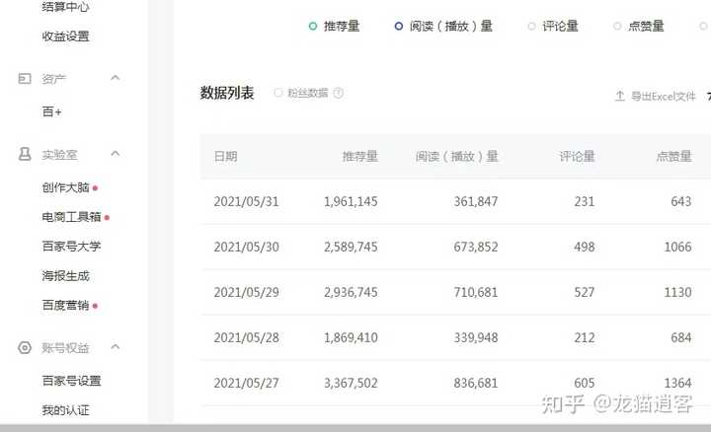Click the 点赞量 table column header
This screenshot has height=432, width=711.
[673, 156]
